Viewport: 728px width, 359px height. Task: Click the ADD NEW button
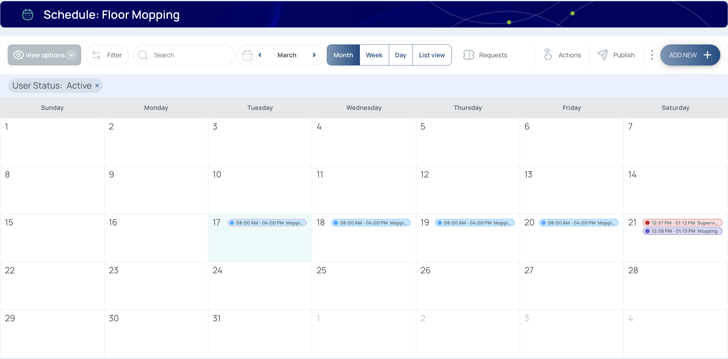point(690,55)
